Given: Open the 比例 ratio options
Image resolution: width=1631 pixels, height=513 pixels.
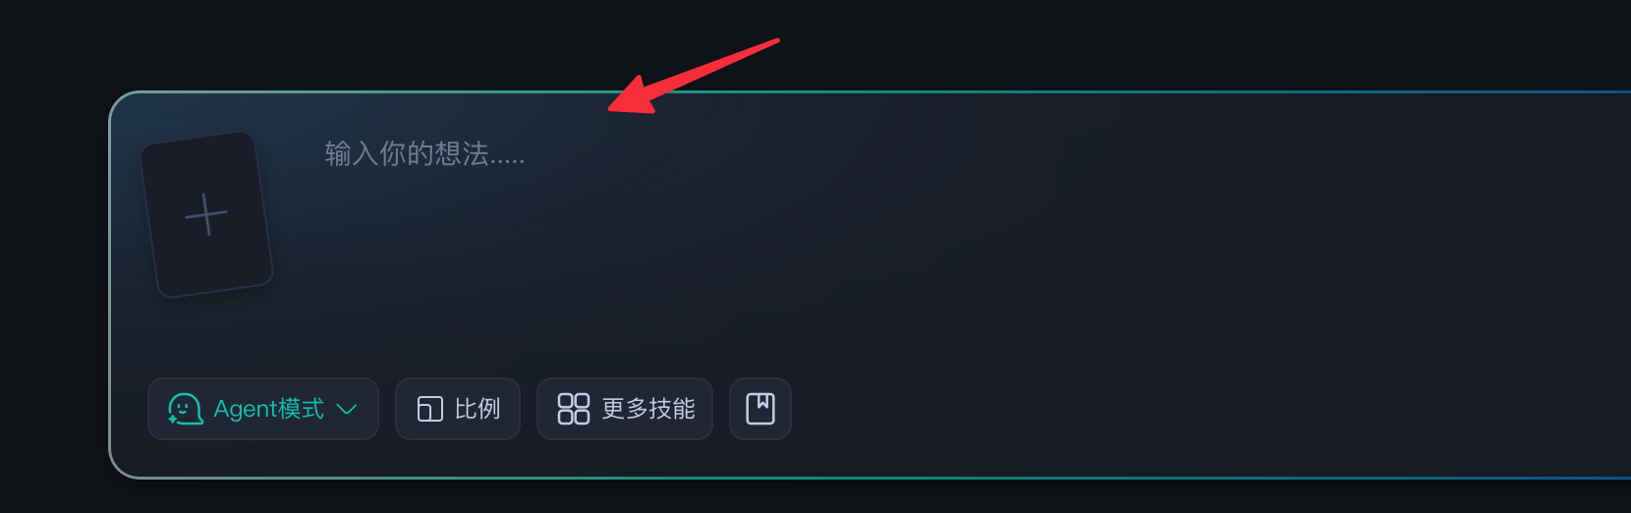Looking at the screenshot, I should 458,409.
